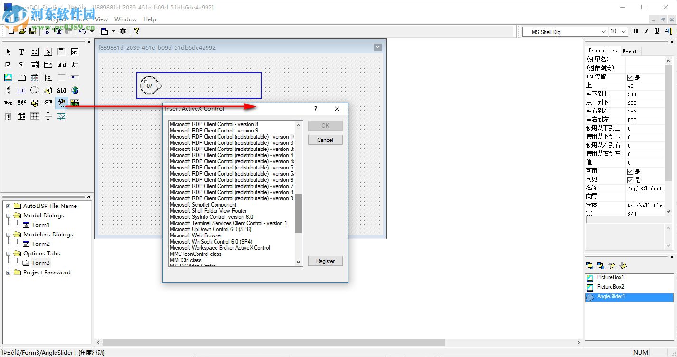Select Microsoft Scriptlet Component in list
677x357 pixels.
[x=203, y=205]
